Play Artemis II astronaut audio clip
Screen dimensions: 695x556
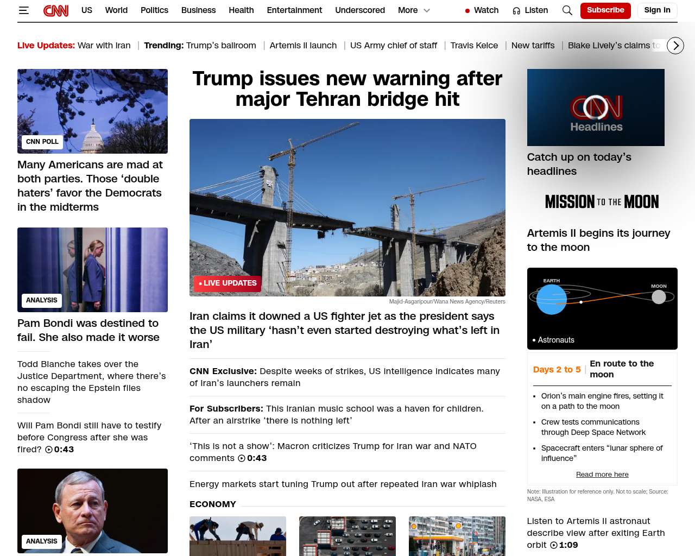(553, 545)
